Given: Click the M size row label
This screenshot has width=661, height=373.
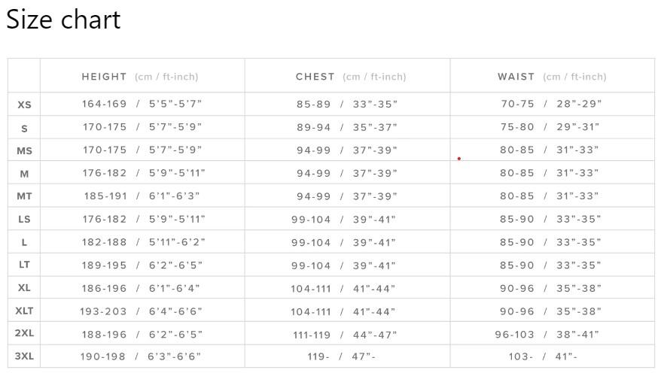Looking at the screenshot, I should pyautogui.click(x=24, y=174).
